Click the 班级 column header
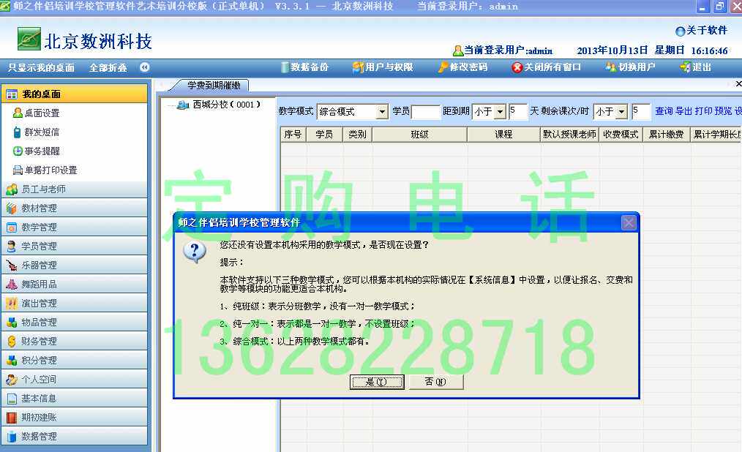742x452 pixels. coord(419,135)
